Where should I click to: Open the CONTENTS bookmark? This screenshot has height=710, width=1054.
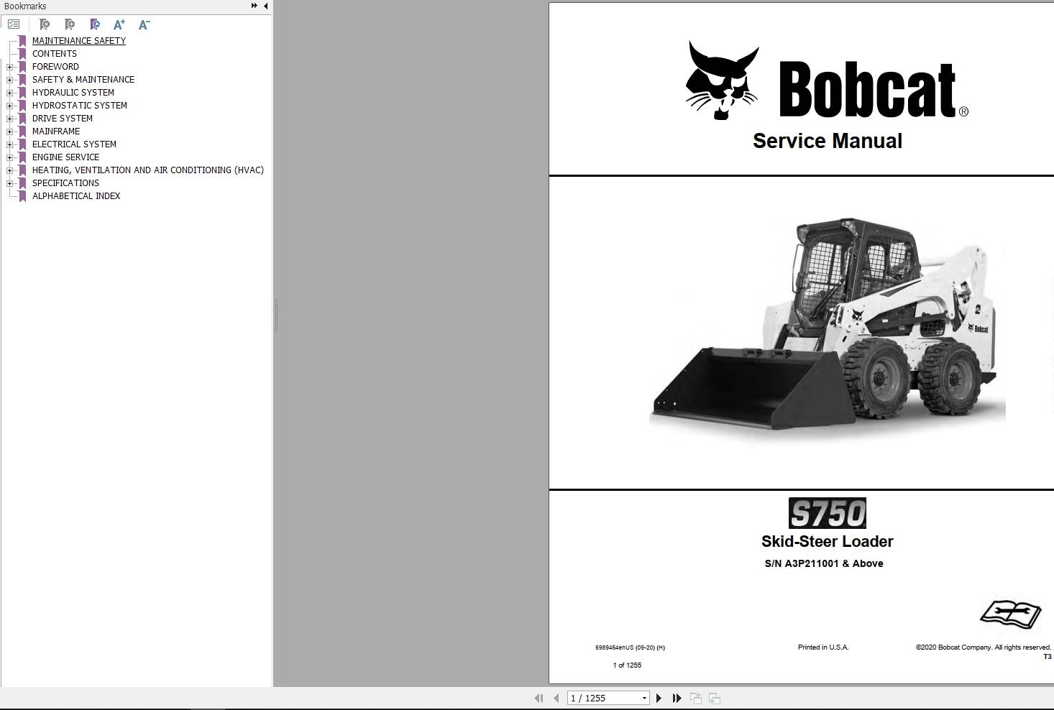(55, 54)
